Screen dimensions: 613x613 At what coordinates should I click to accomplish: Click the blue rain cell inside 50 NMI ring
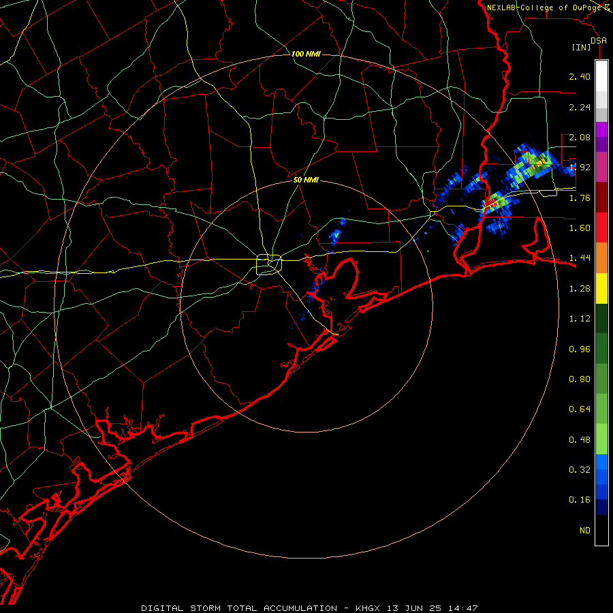click(x=335, y=234)
